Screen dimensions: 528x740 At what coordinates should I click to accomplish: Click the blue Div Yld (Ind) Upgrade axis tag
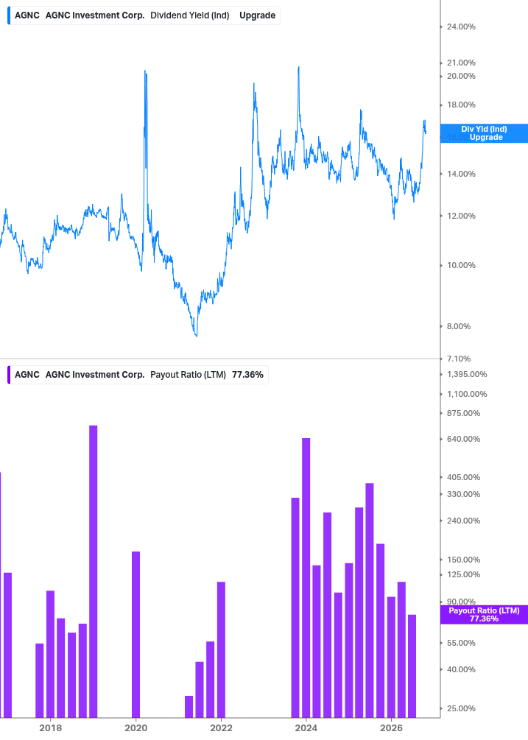coord(484,133)
